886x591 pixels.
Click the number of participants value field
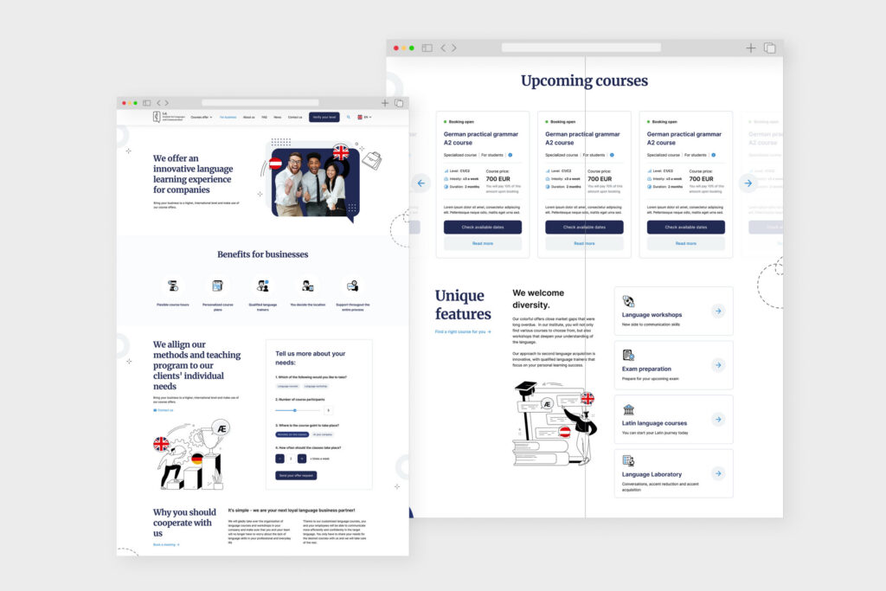coord(328,410)
